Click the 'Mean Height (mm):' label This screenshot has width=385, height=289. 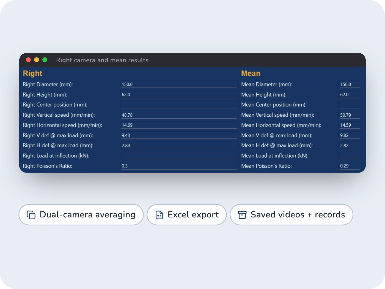tap(264, 95)
